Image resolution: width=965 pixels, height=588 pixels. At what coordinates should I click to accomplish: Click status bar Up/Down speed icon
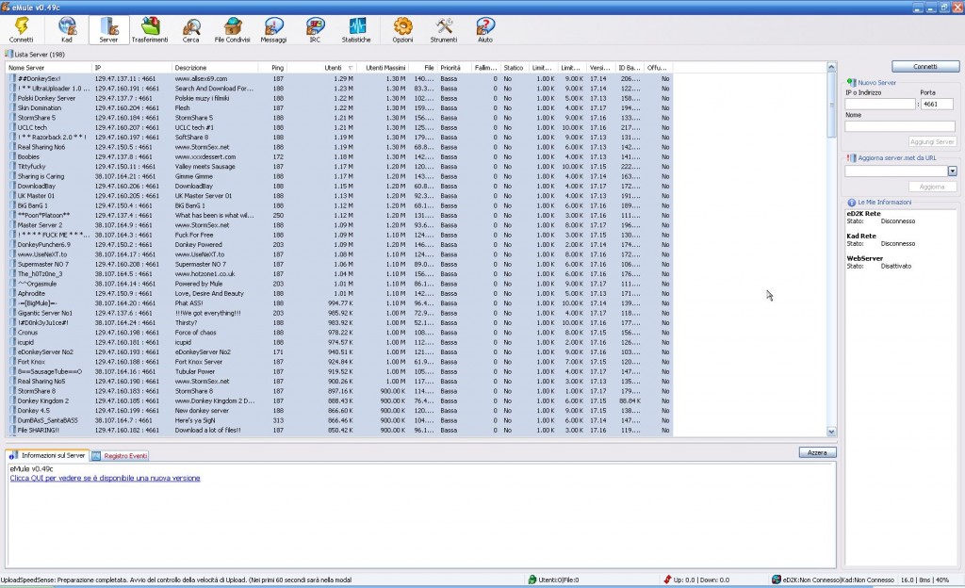coord(667,580)
